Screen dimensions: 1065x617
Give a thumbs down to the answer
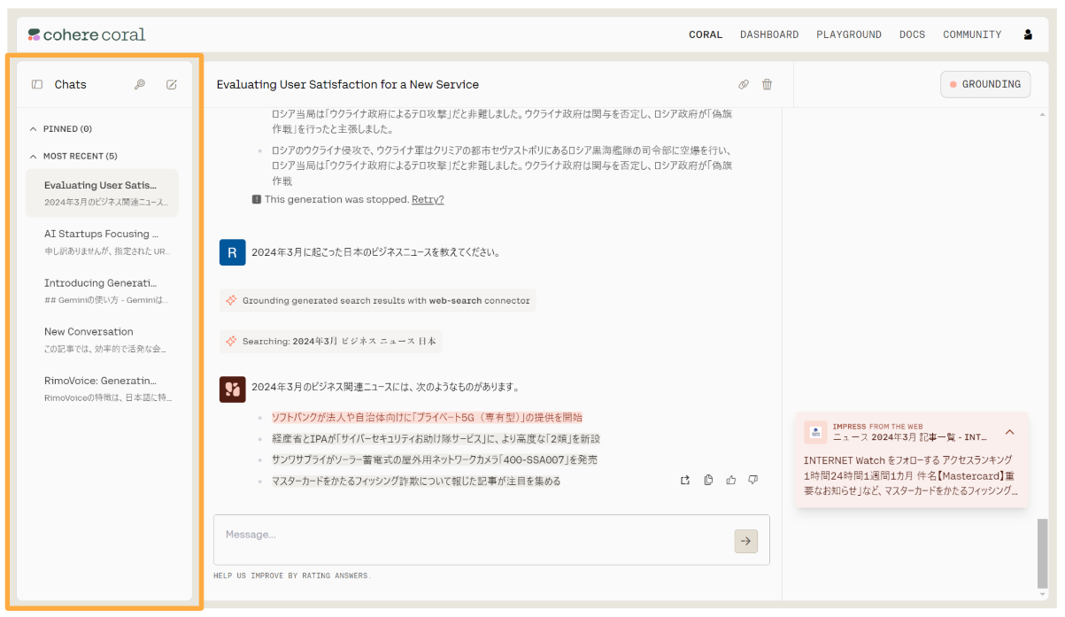[752, 479]
